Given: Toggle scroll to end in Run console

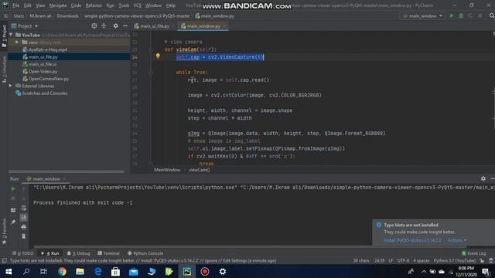Looking at the screenshot, I should coord(24,218).
